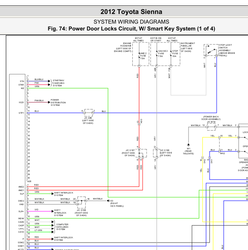Click the 'CA1H' terminal label

[21, 232]
